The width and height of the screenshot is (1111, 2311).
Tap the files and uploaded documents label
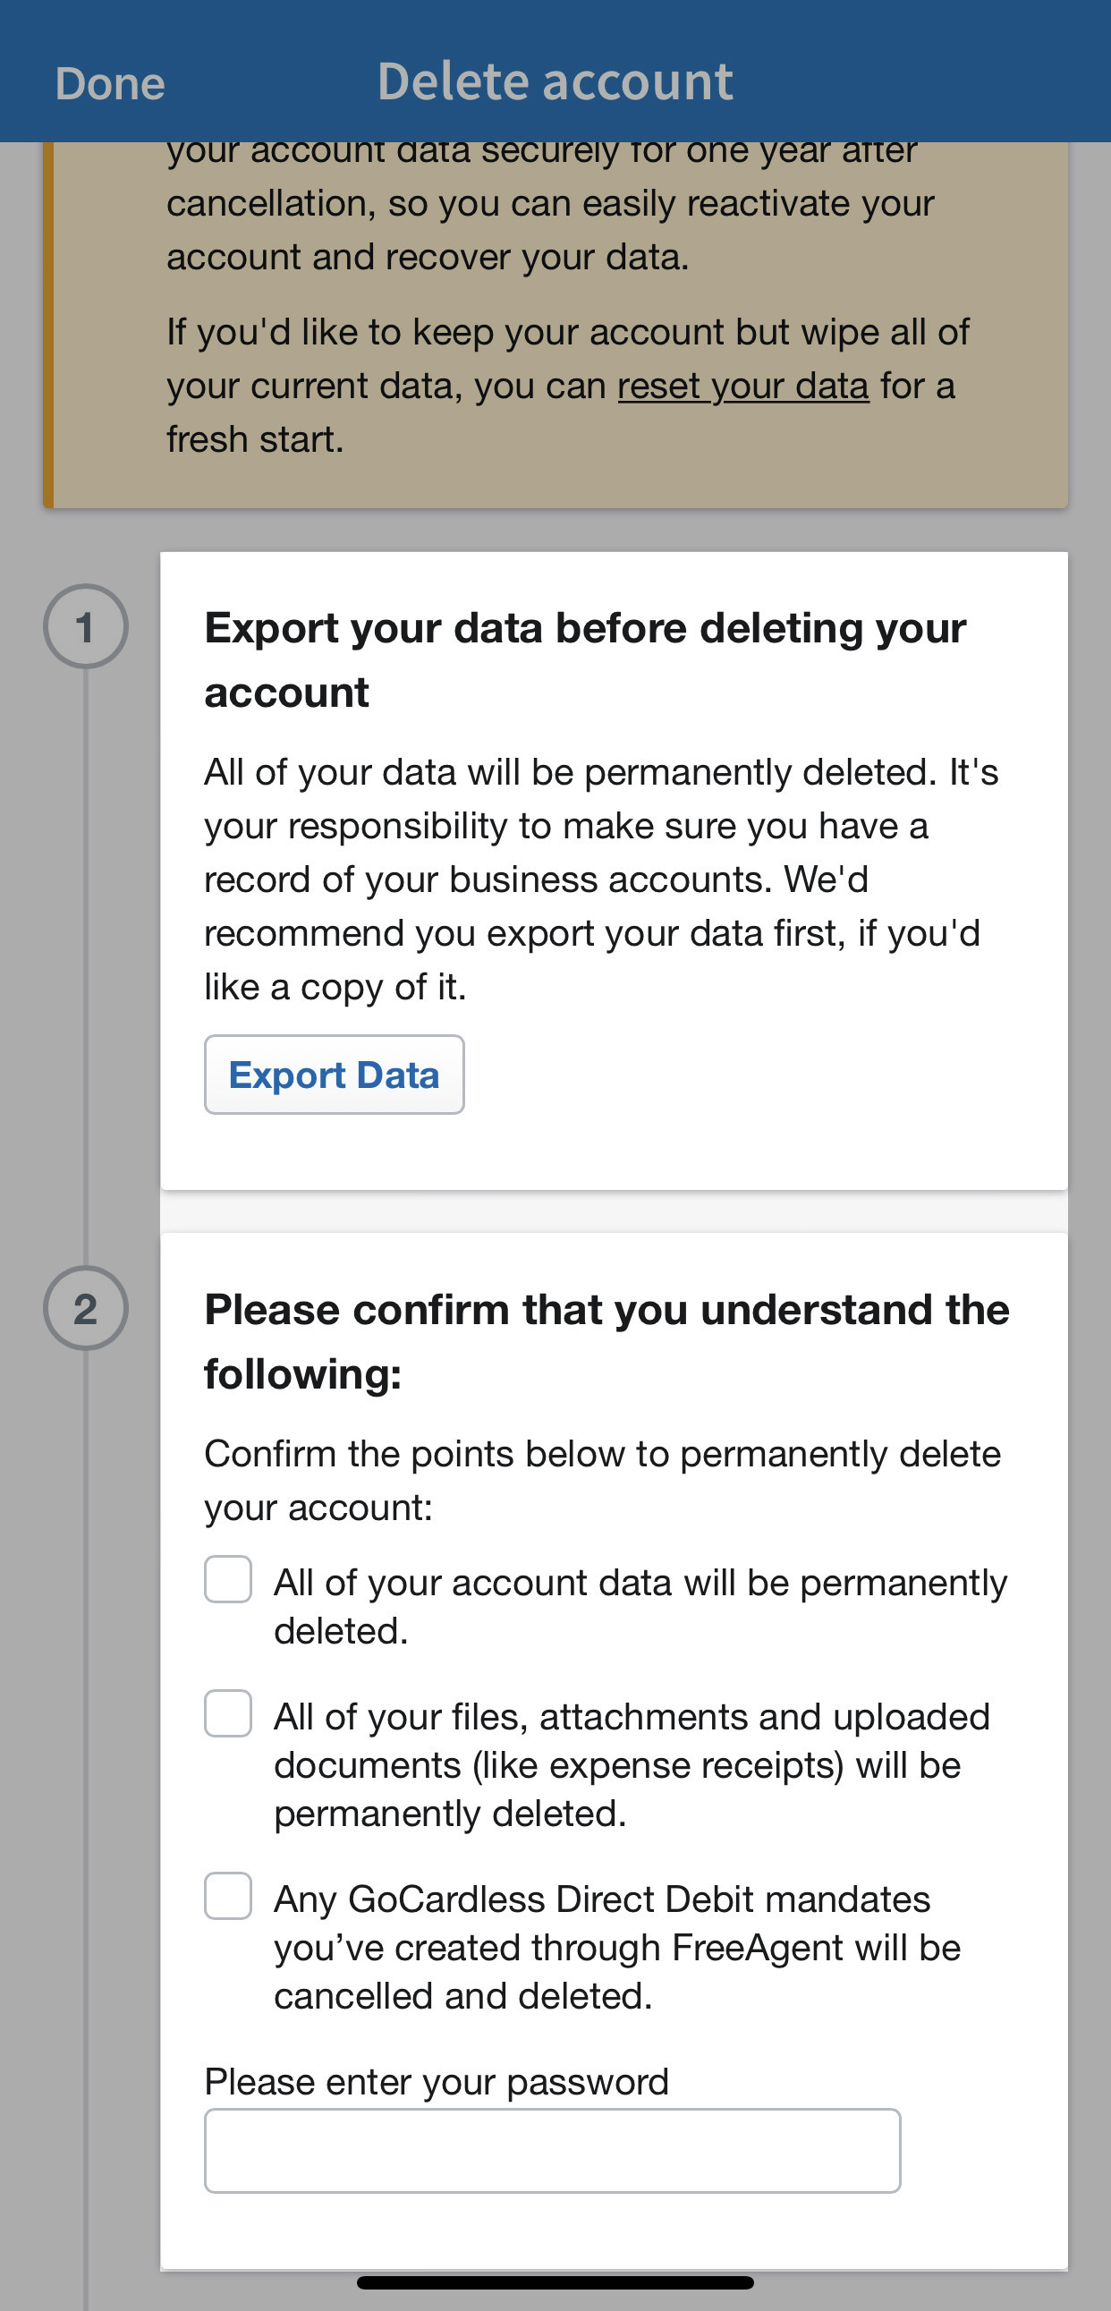pos(632,1764)
